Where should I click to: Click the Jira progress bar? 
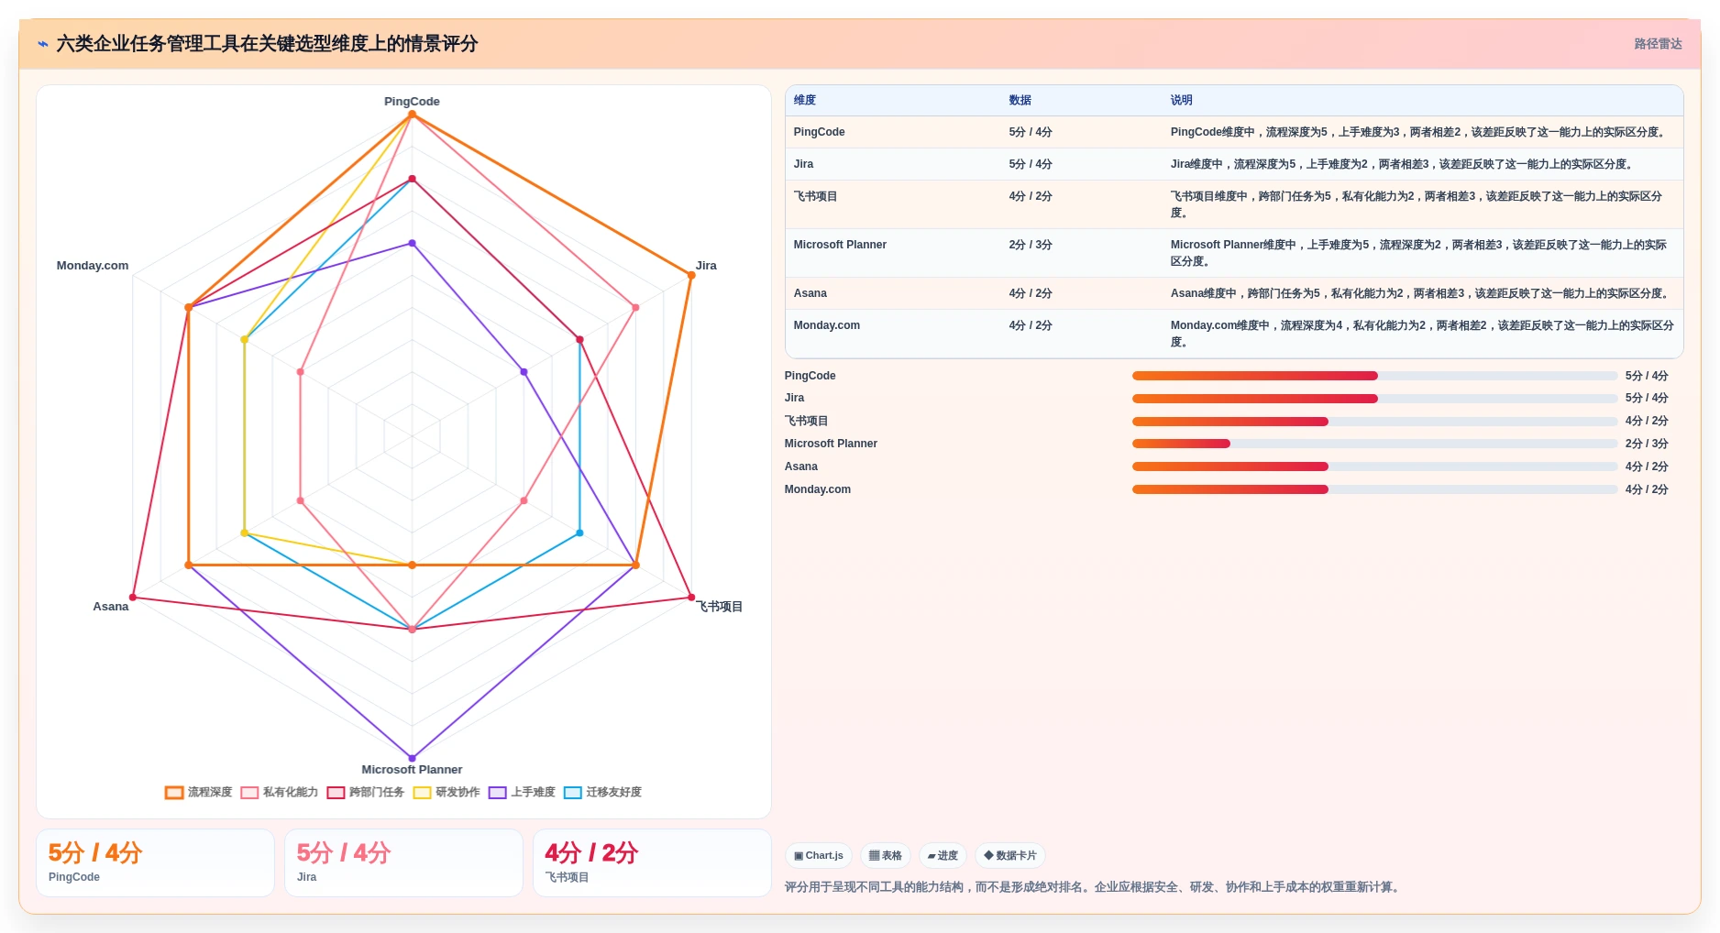tap(1374, 399)
